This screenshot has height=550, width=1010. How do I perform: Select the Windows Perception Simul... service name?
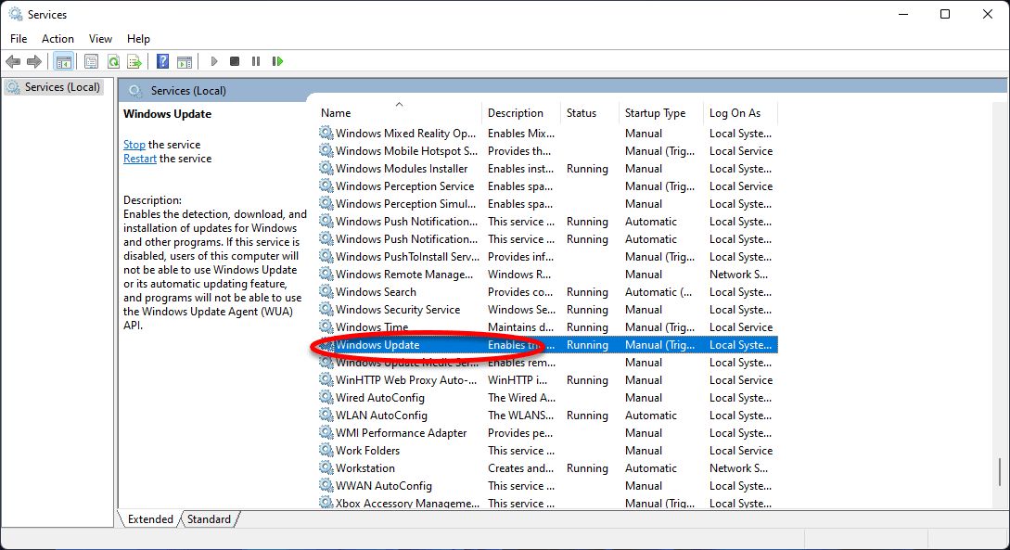pyautogui.click(x=405, y=203)
